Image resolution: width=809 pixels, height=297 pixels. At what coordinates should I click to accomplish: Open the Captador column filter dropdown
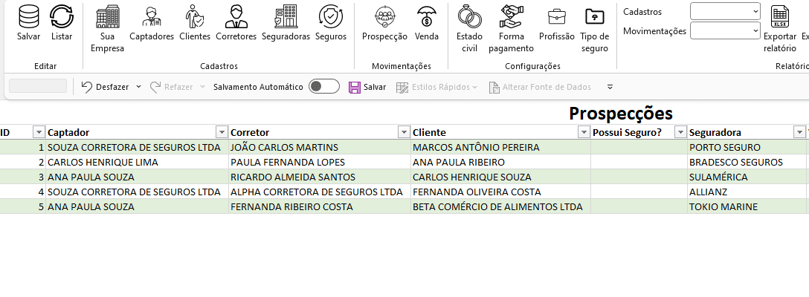point(222,132)
